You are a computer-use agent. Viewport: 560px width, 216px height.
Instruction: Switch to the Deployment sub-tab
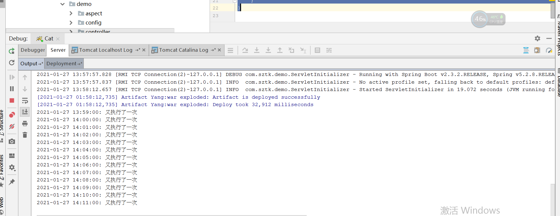pos(64,64)
